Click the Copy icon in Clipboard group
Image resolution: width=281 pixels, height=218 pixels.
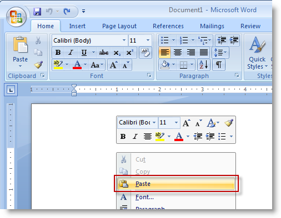click(38, 53)
